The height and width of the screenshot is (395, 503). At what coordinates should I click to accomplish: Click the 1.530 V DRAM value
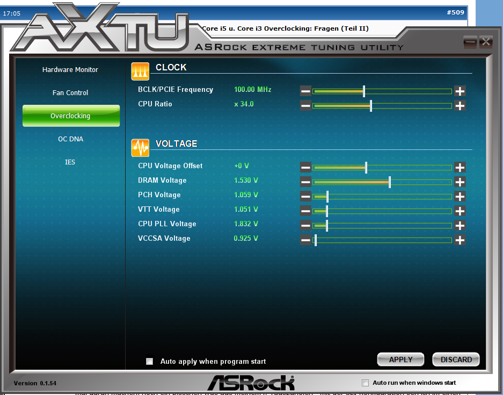(x=246, y=180)
